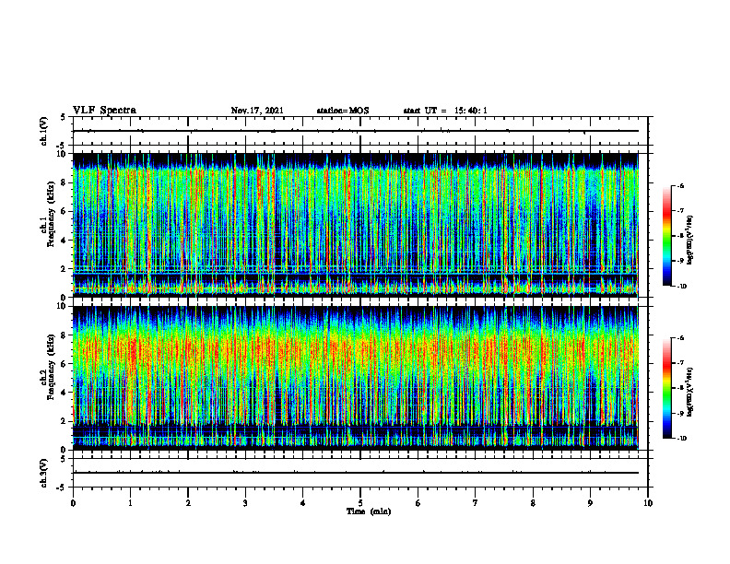This screenshot has height=564, width=730.
Task: Click inside the ch.2 spectrogram panel
Action: click(x=355, y=378)
